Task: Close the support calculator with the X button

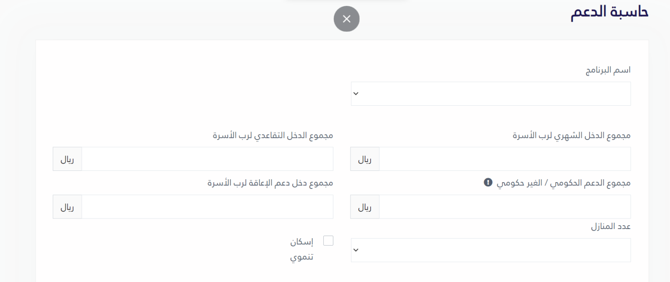Action: click(x=346, y=19)
